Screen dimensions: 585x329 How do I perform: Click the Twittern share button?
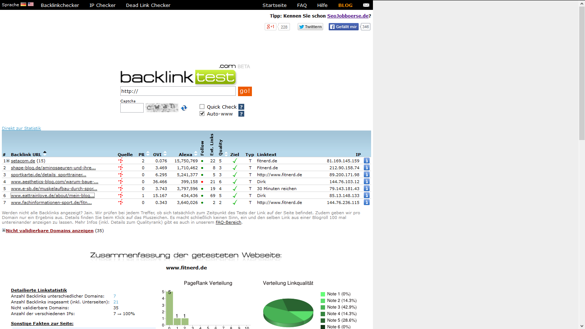click(310, 27)
